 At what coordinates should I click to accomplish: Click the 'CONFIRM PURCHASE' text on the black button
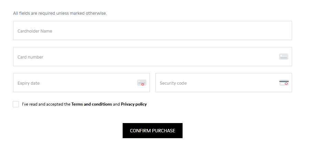152,131
